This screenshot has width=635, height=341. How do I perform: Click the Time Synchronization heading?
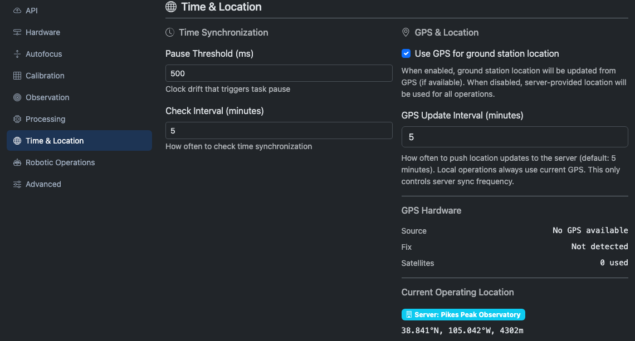point(223,32)
